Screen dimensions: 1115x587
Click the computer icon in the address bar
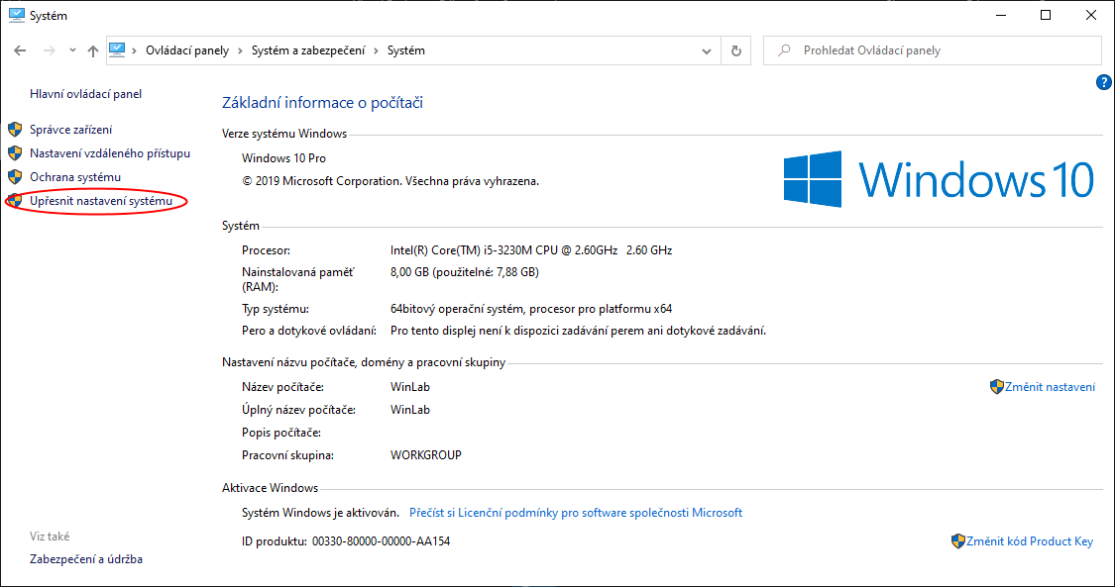pos(118,50)
